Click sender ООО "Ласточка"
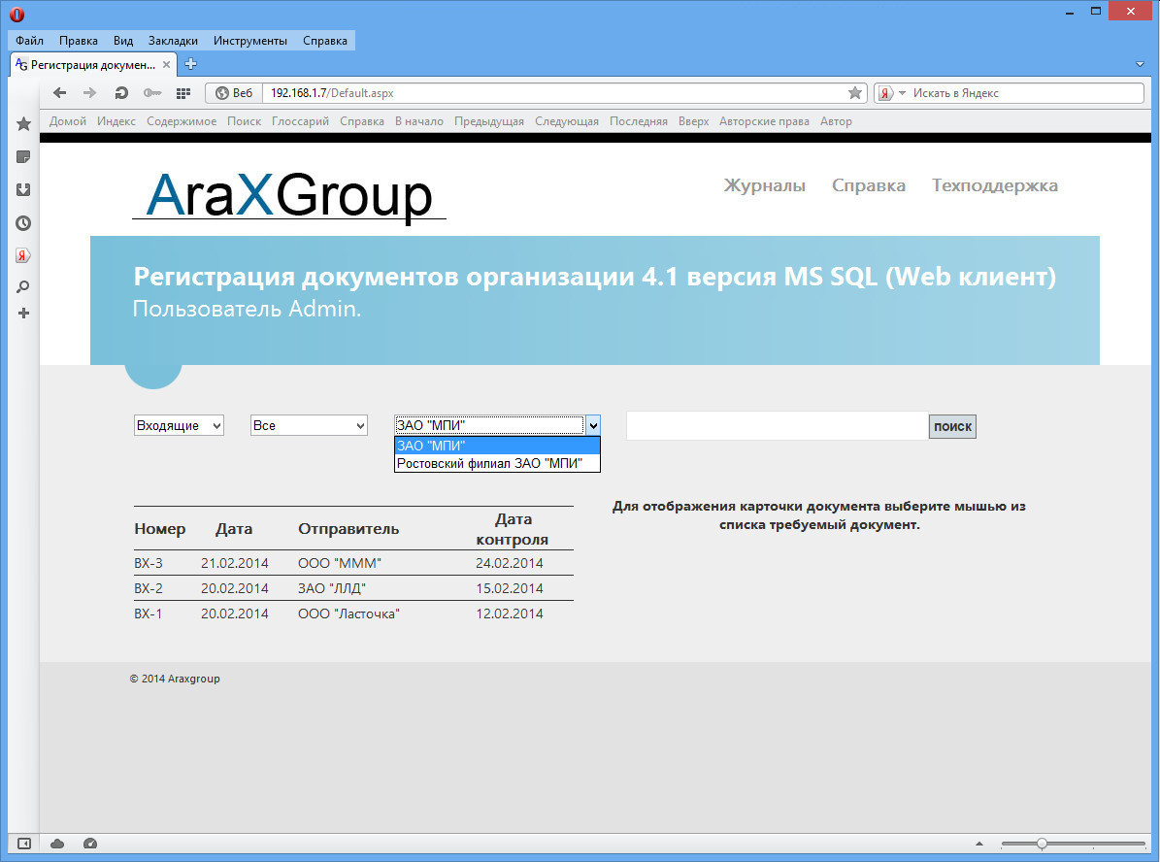1160x862 pixels. point(348,613)
